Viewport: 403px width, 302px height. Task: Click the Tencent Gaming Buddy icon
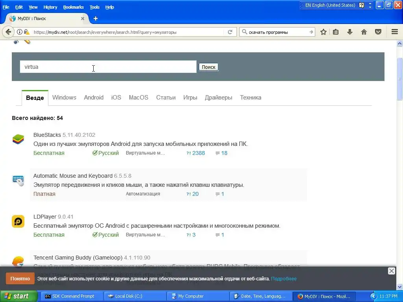(18, 262)
